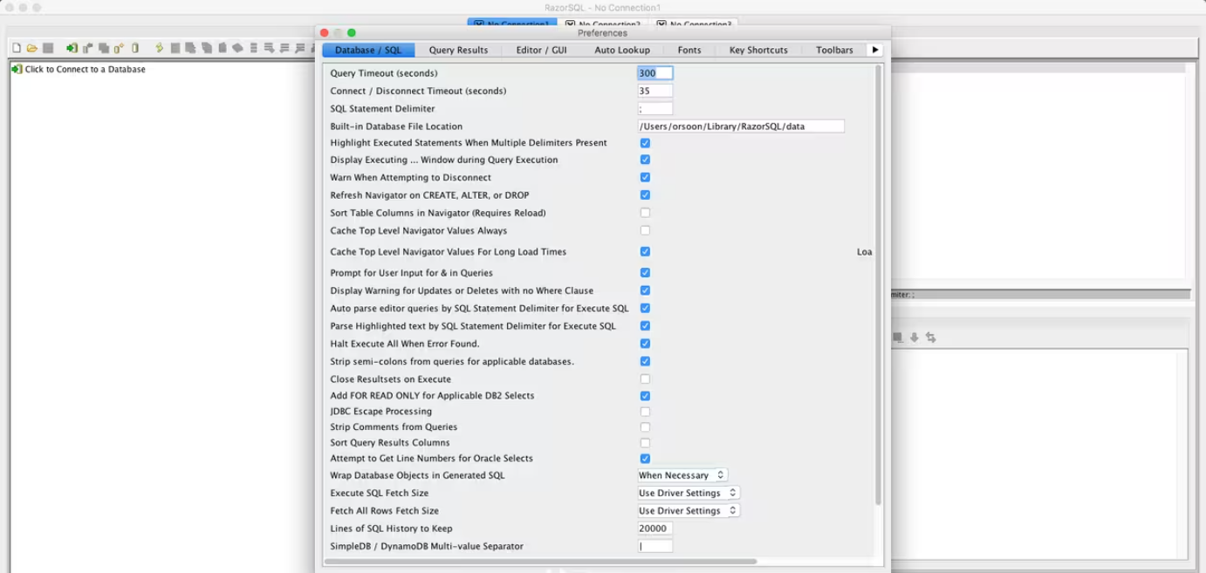Image resolution: width=1206 pixels, height=573 pixels.
Task: Click the Open File folder icon
Action: pyautogui.click(x=31, y=48)
